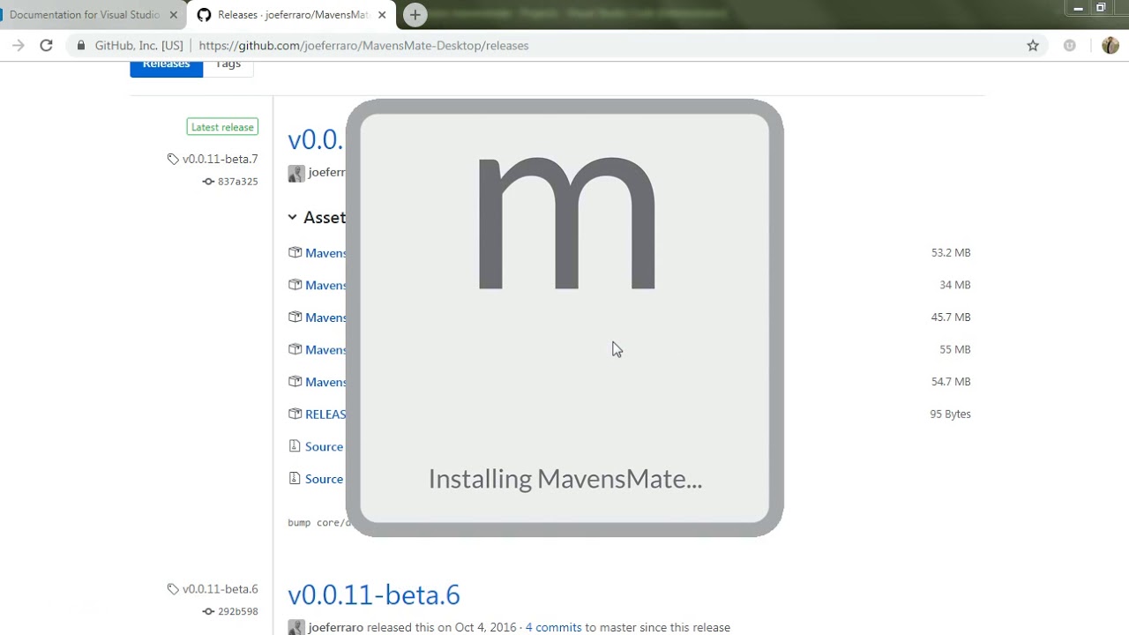Open tag v0.0.11-beta.7 in sidebar

coord(220,160)
